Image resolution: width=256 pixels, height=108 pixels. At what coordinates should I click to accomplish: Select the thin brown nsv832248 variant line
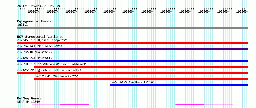pos(133,55)
